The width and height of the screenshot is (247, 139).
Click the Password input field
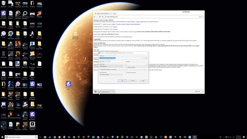136,64
